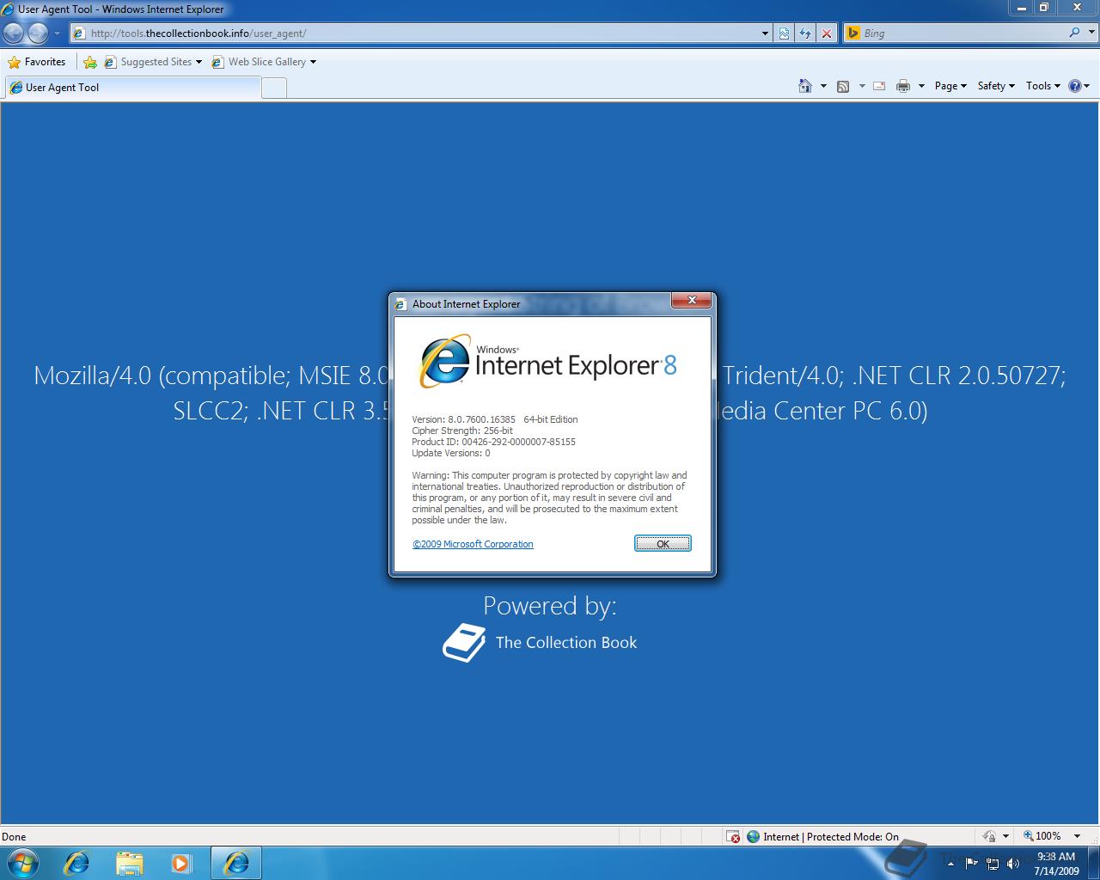Click the Forward navigation arrow
This screenshot has height=880, width=1100.
pyautogui.click(x=38, y=34)
